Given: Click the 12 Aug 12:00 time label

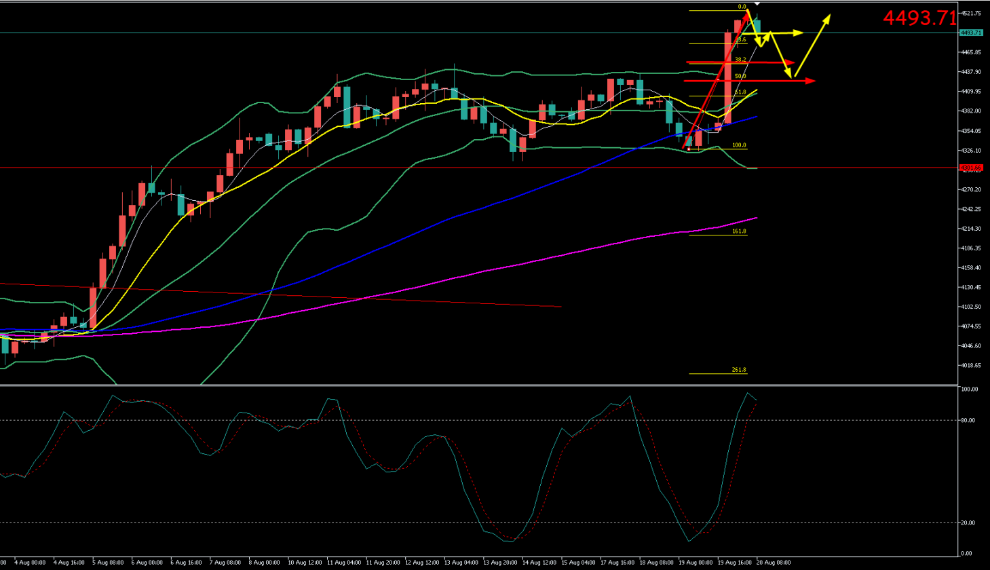Looking at the screenshot, I should tap(421, 563).
